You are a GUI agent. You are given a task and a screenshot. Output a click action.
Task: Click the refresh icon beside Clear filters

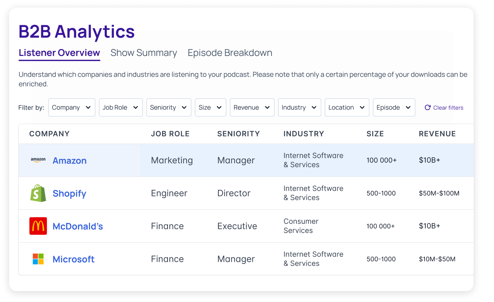(427, 107)
